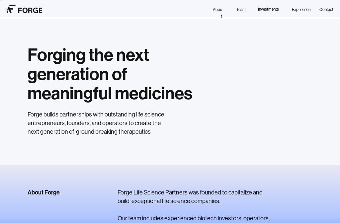Open the Contact page link
340x223 pixels.
click(326, 10)
